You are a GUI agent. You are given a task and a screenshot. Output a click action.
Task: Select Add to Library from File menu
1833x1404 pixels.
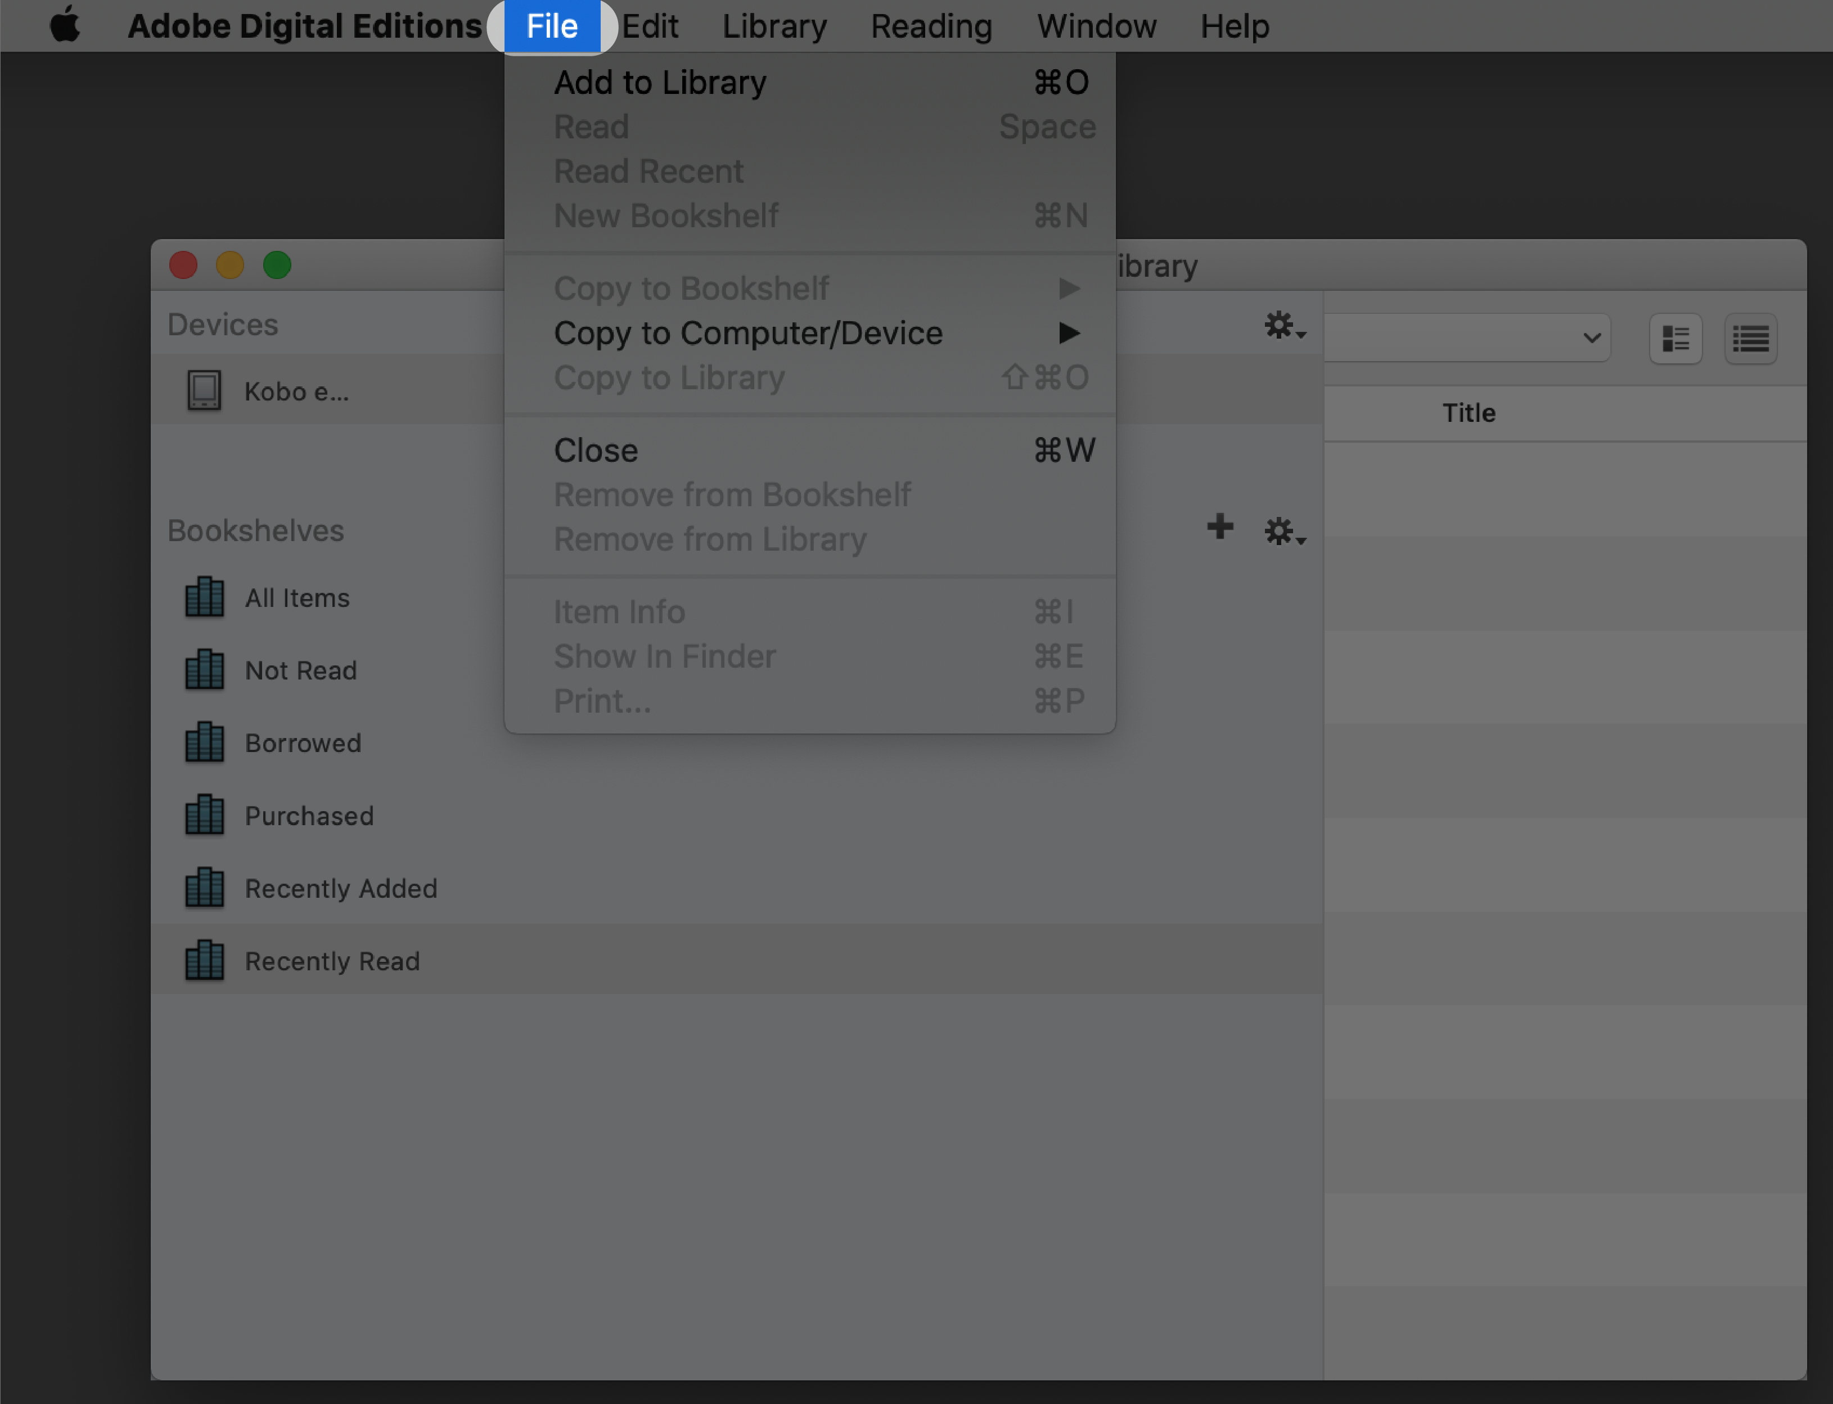pos(661,81)
